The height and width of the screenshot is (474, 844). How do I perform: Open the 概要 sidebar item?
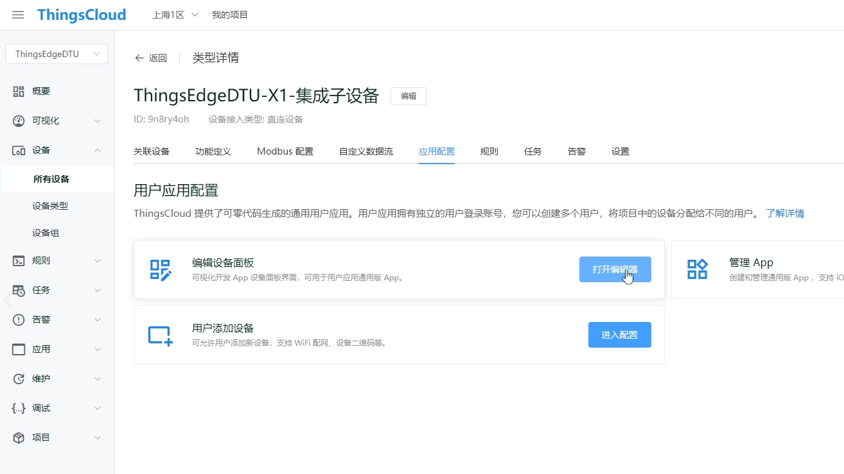pos(57,91)
